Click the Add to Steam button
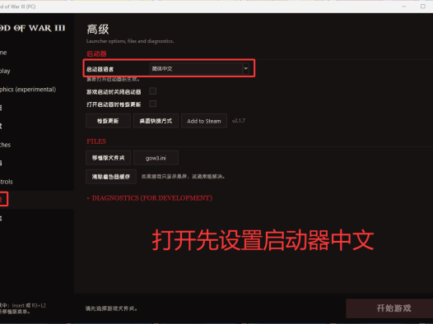433x324 pixels. [x=204, y=121]
